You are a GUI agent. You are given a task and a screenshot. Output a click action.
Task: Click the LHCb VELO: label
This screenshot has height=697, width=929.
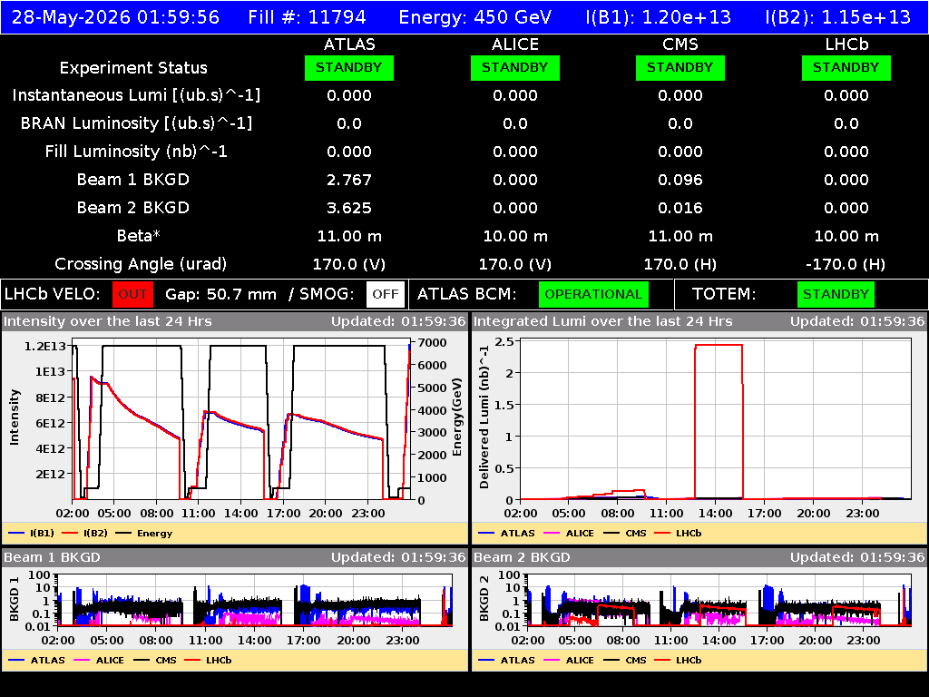[x=52, y=295]
